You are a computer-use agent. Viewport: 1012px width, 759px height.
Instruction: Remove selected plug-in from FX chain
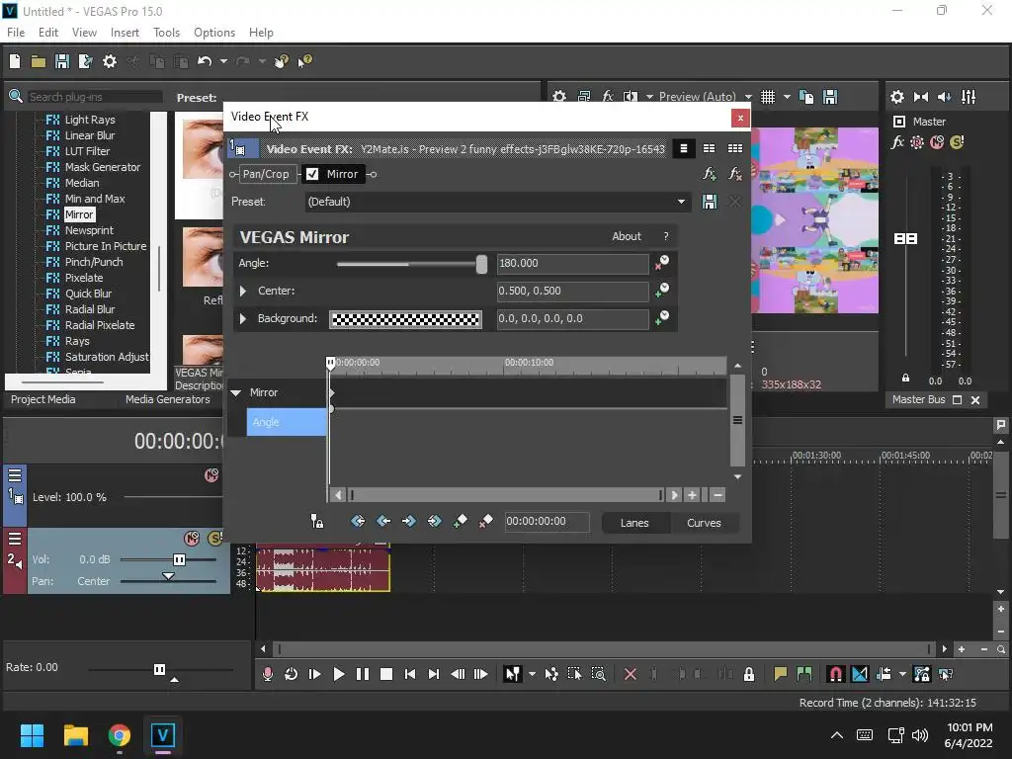point(735,174)
